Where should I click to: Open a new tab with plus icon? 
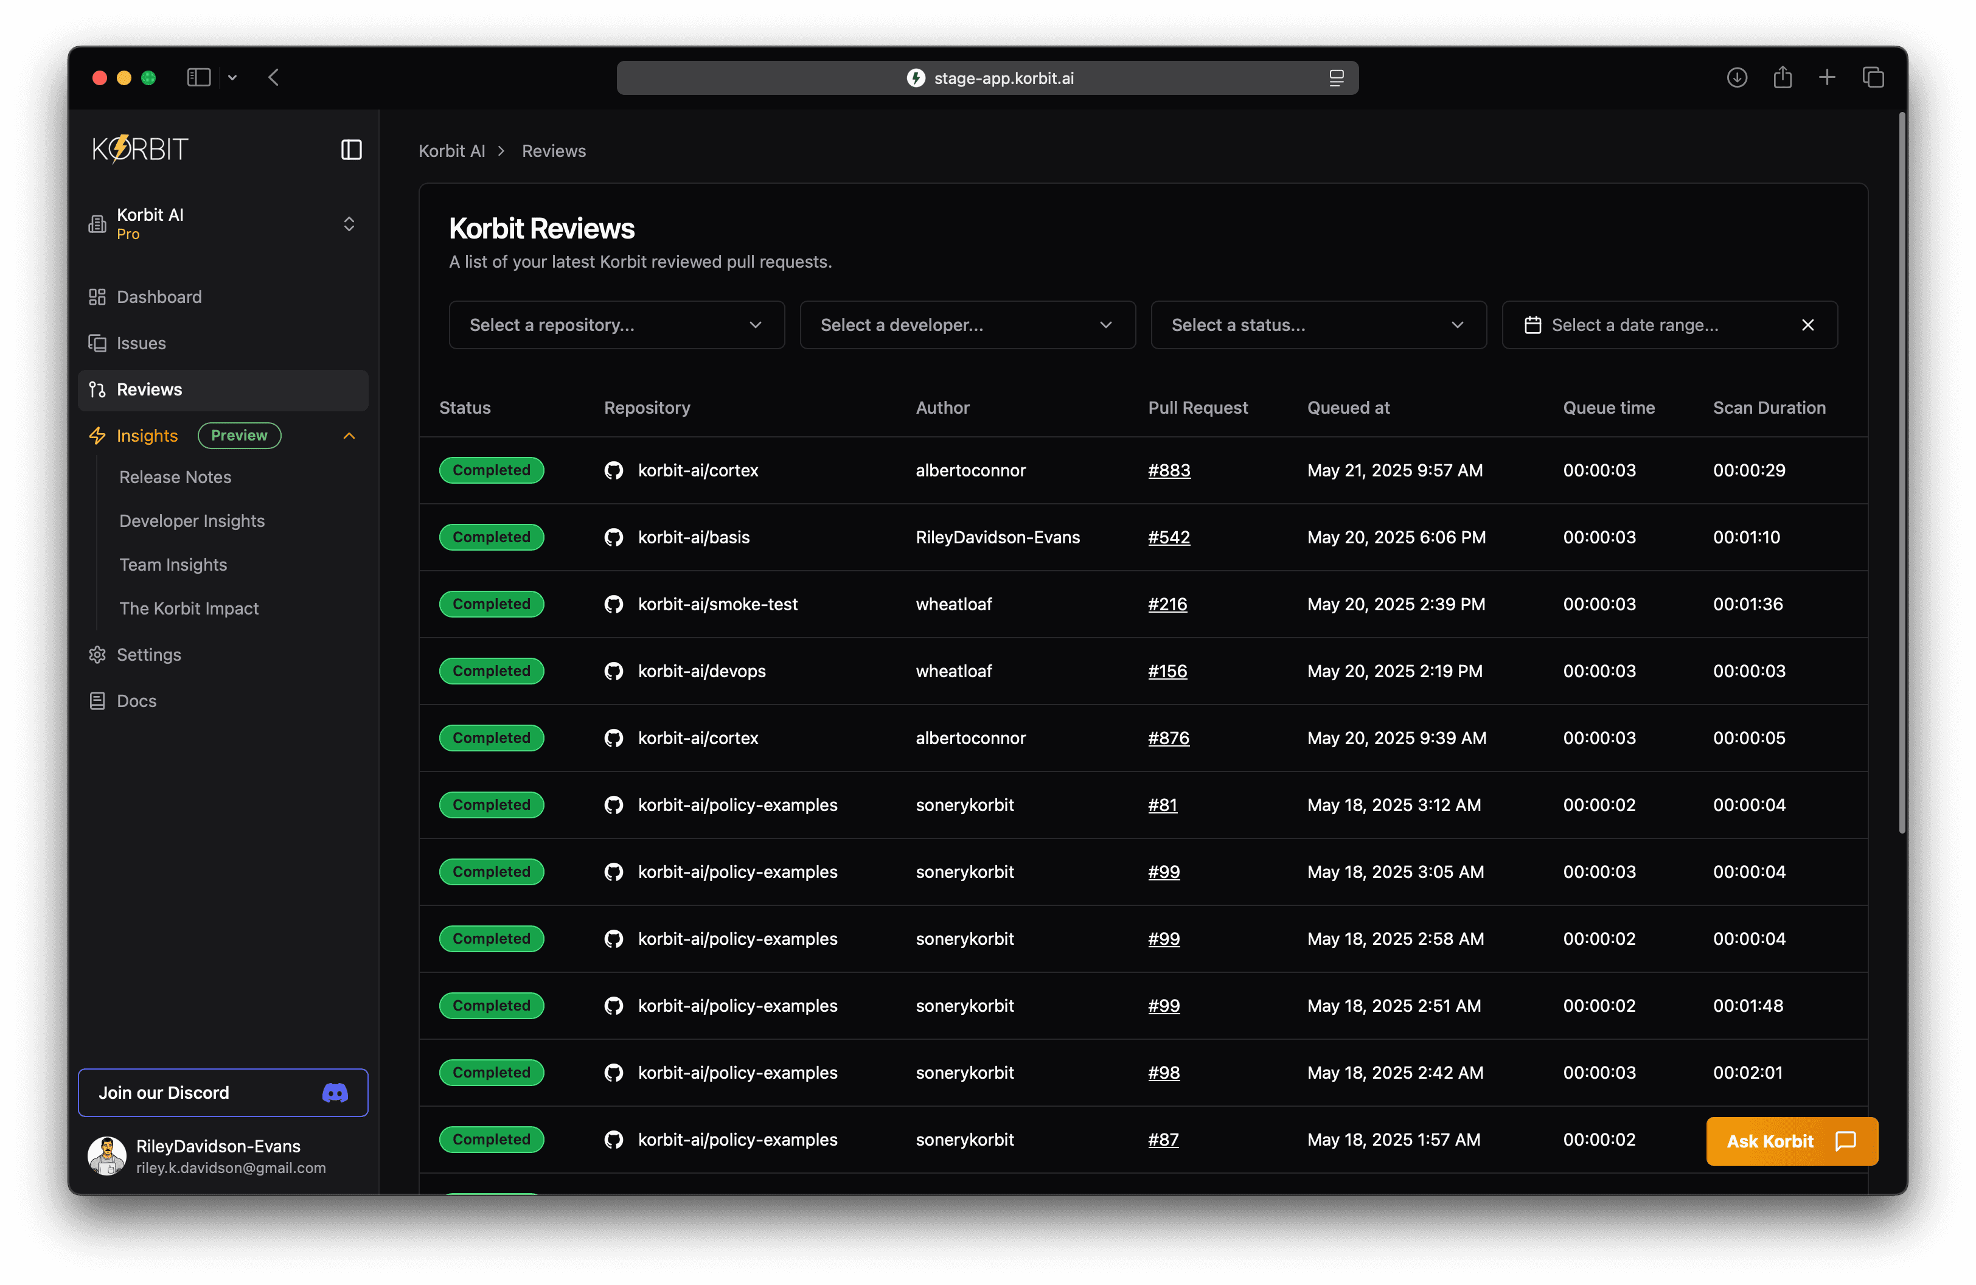[1828, 77]
